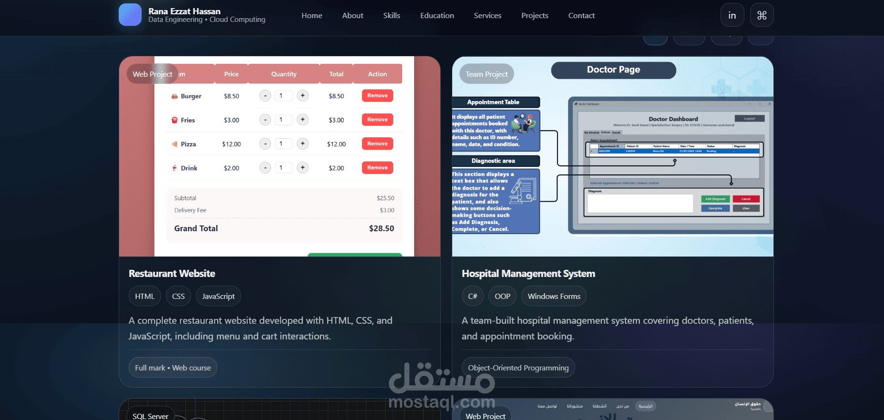The width and height of the screenshot is (884, 420).
Task: Remove the Fries item in cart image
Action: [x=377, y=120]
